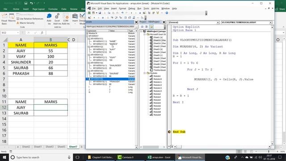Viewport: 286px width, 161px height.
Task: Close the Locals window pane
Action: tap(136, 22)
